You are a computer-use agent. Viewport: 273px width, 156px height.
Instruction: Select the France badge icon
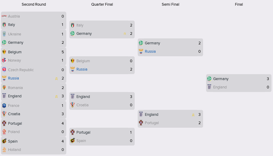click(x=4, y=106)
